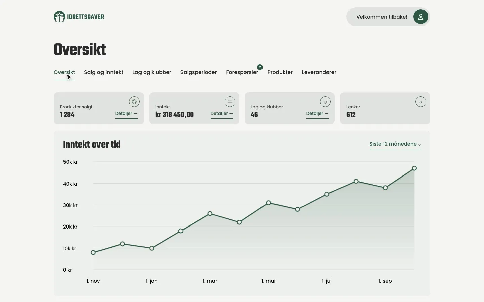Switch to the Oversikt tab
This screenshot has width=484, height=302.
pyautogui.click(x=64, y=72)
